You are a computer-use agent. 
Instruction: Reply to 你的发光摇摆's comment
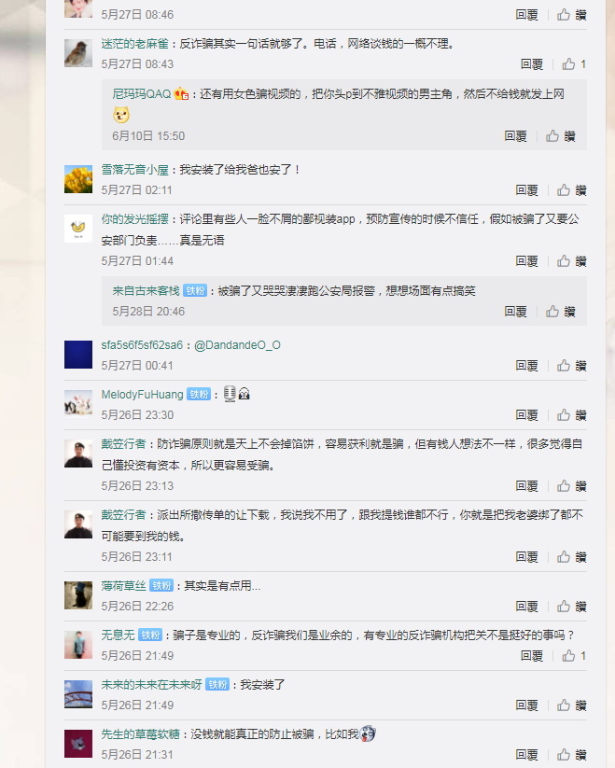pyautogui.click(x=527, y=261)
